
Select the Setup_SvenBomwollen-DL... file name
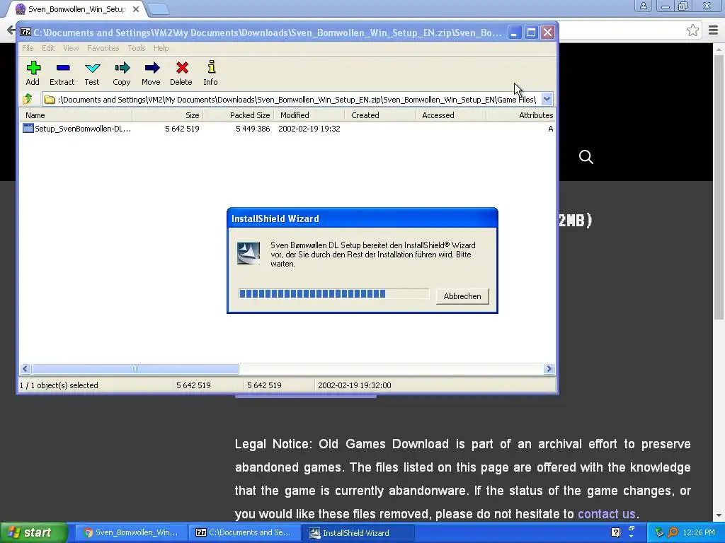pyautogui.click(x=83, y=129)
